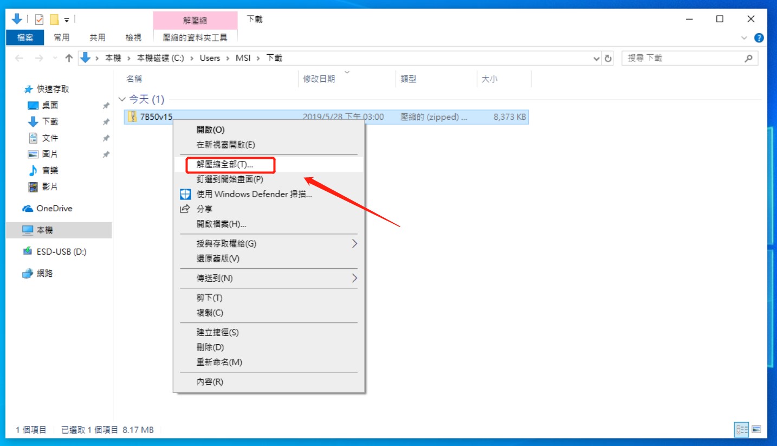The image size is (777, 446).
Task: Open 音樂 in the navigation pane
Action: click(x=50, y=170)
